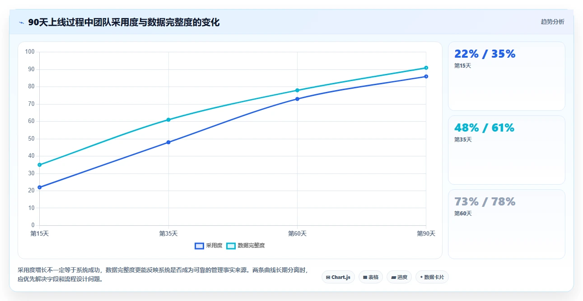Click the 第35天 x-axis label

[168, 233]
